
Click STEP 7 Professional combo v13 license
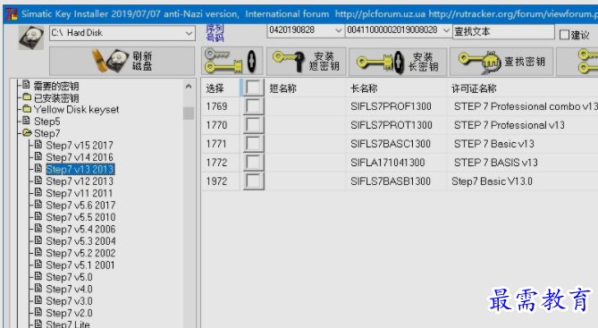(526, 106)
